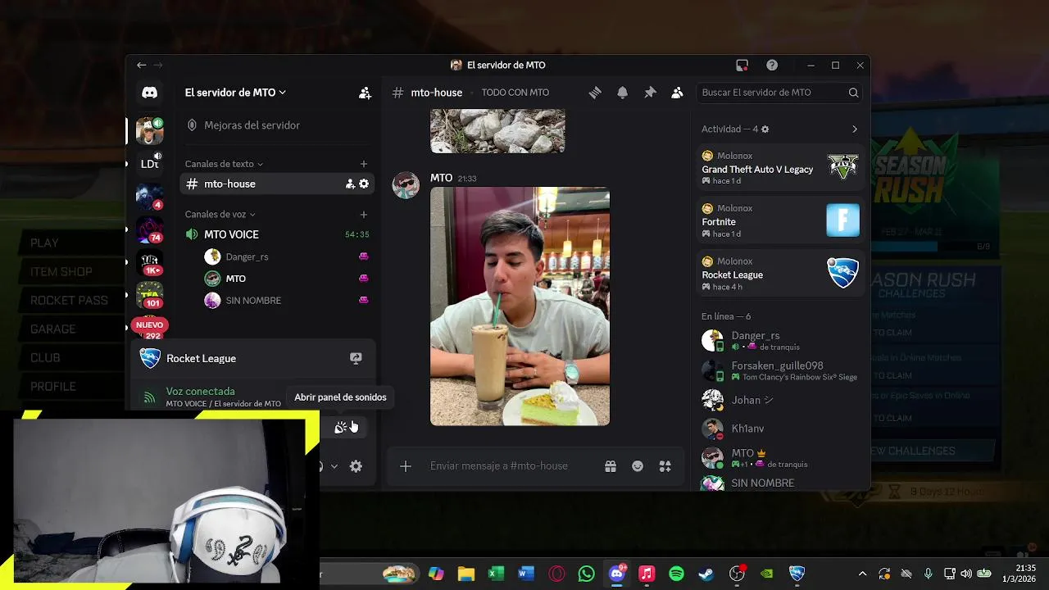Image resolution: width=1049 pixels, height=590 pixels.
Task: Select ROCKET PASS in Rocket League menu
Action: [69, 301]
